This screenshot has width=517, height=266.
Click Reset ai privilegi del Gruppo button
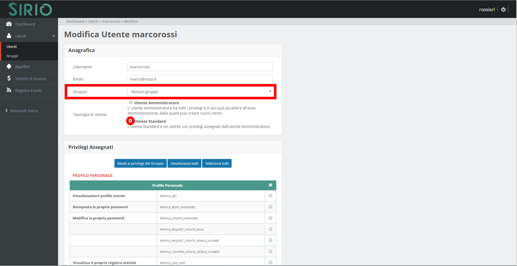coord(140,164)
